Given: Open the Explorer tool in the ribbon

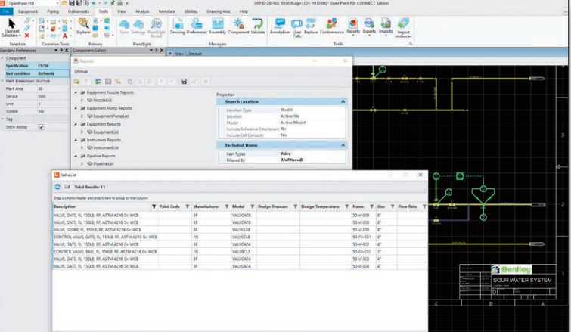Looking at the screenshot, I should [83, 26].
